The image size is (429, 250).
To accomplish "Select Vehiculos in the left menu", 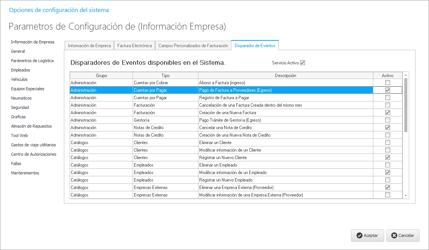I will 19,79.
